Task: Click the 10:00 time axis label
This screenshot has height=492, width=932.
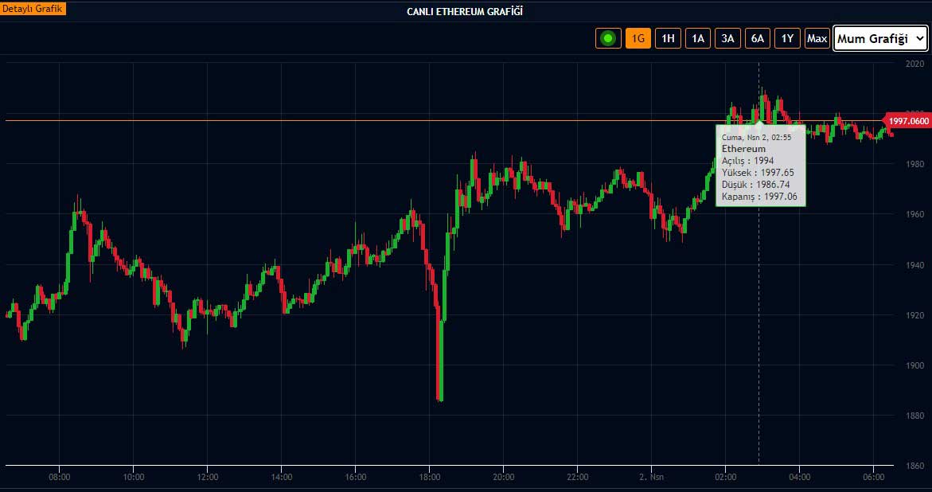Action: (133, 477)
